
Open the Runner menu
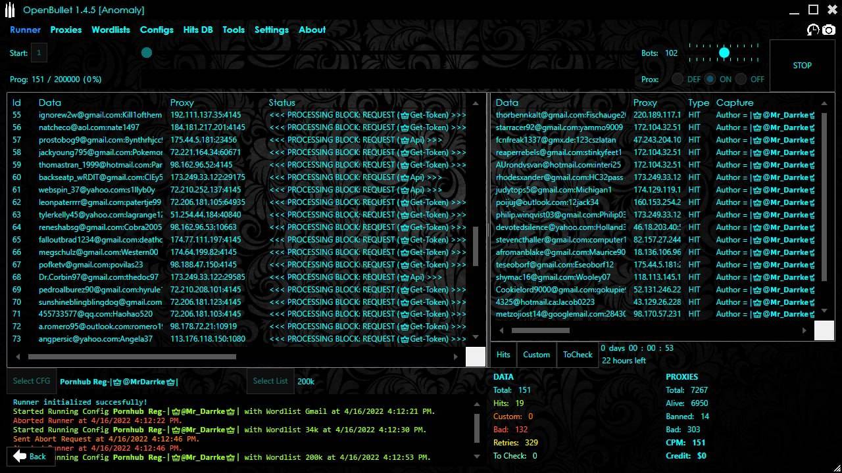[25, 30]
